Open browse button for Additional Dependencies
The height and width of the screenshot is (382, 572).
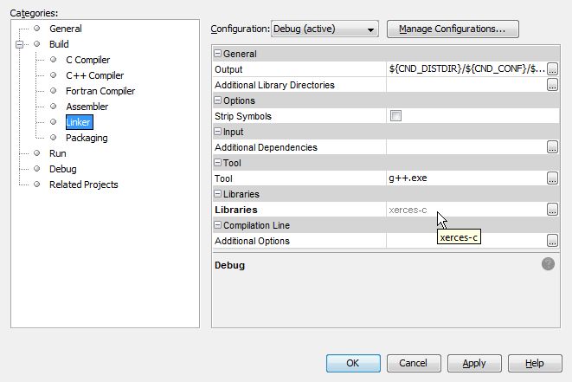(x=552, y=147)
